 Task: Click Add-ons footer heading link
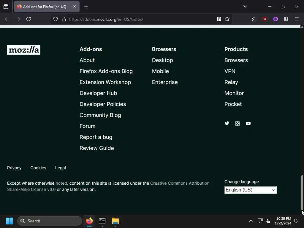pyautogui.click(x=91, y=49)
